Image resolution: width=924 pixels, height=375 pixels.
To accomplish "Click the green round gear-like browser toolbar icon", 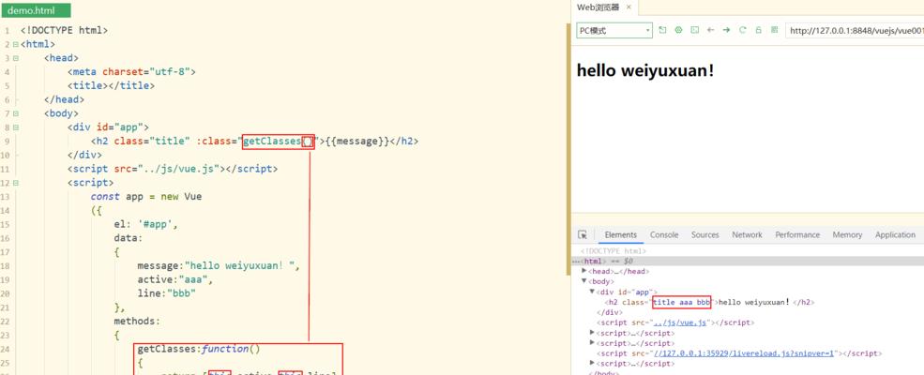I will point(678,30).
